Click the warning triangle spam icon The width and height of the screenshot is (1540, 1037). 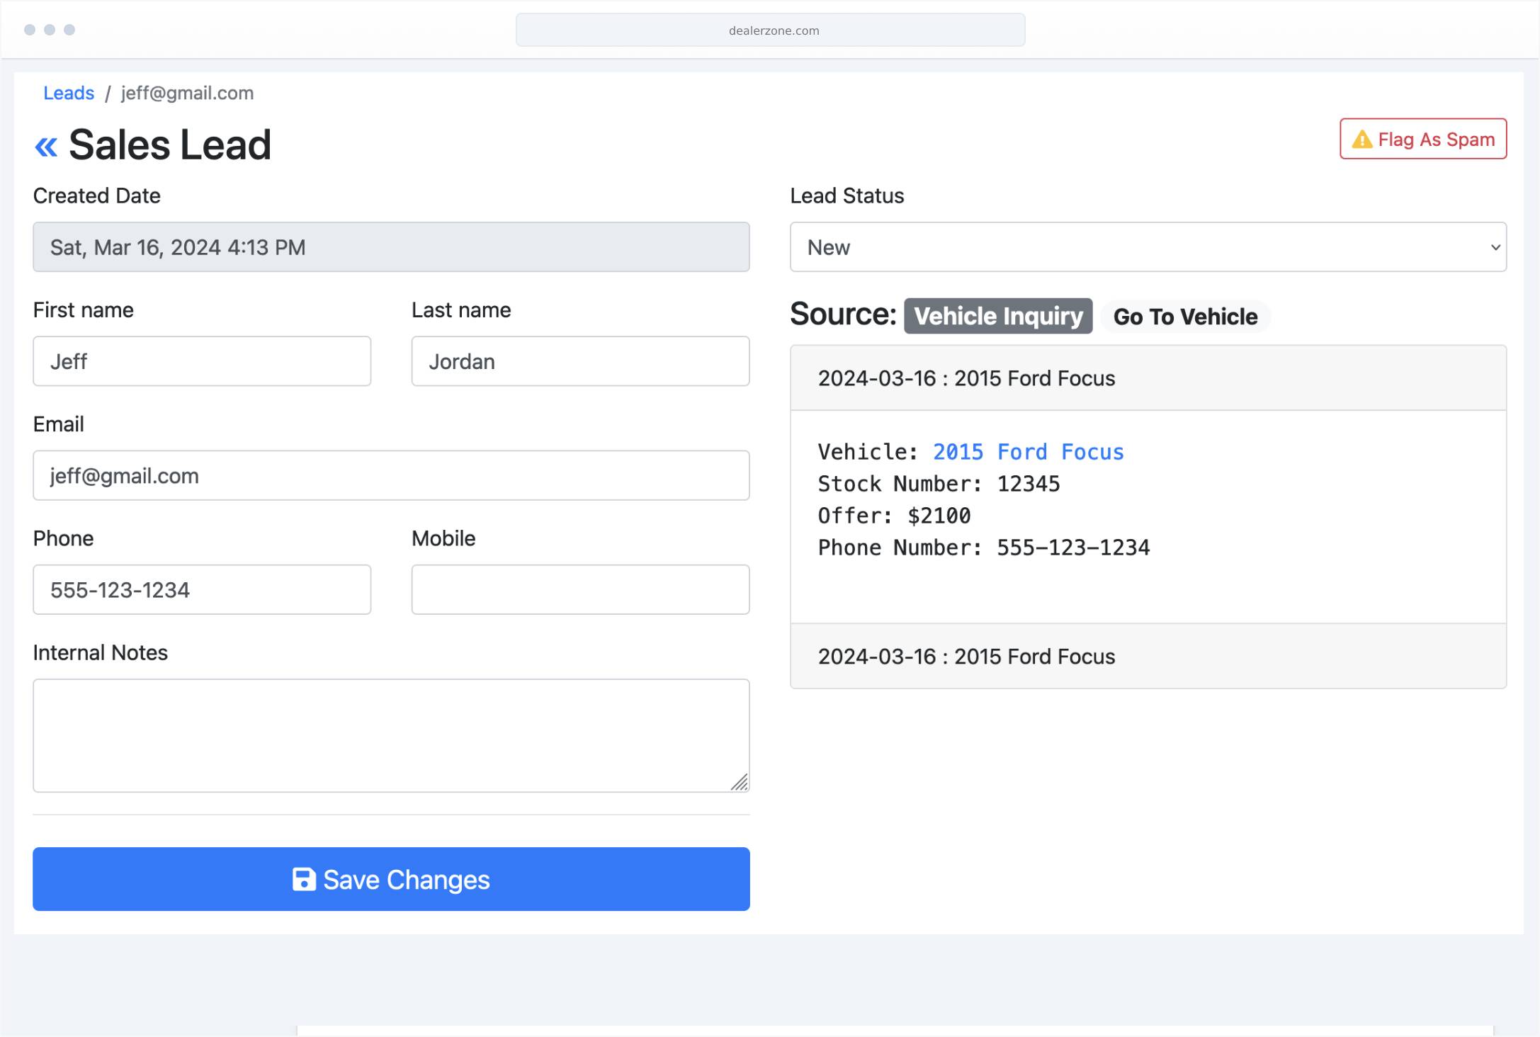(x=1361, y=140)
